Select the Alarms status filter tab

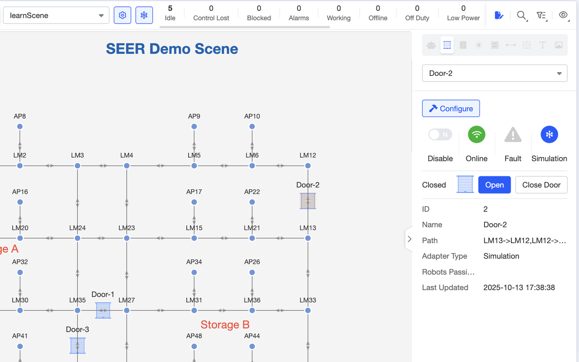coord(299,13)
